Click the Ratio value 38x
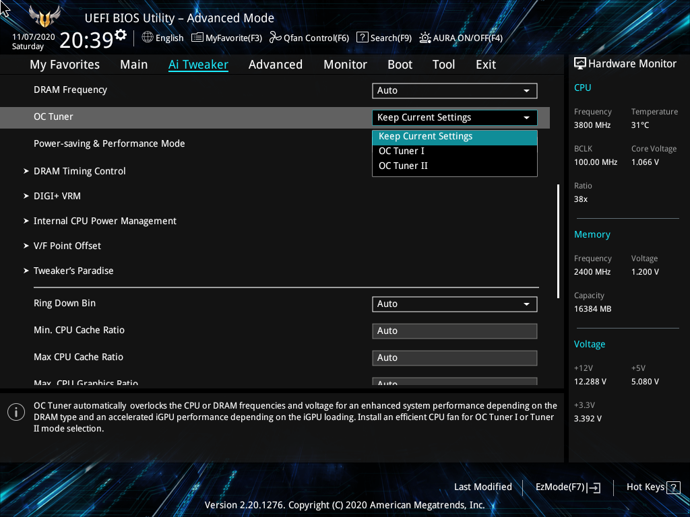 click(x=580, y=199)
